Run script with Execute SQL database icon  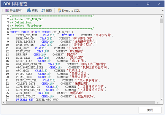point(59,10)
